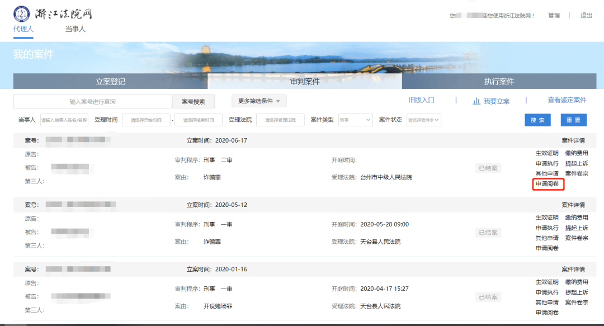Click 生效证明 on the first case
The image size is (604, 326).
click(548, 152)
